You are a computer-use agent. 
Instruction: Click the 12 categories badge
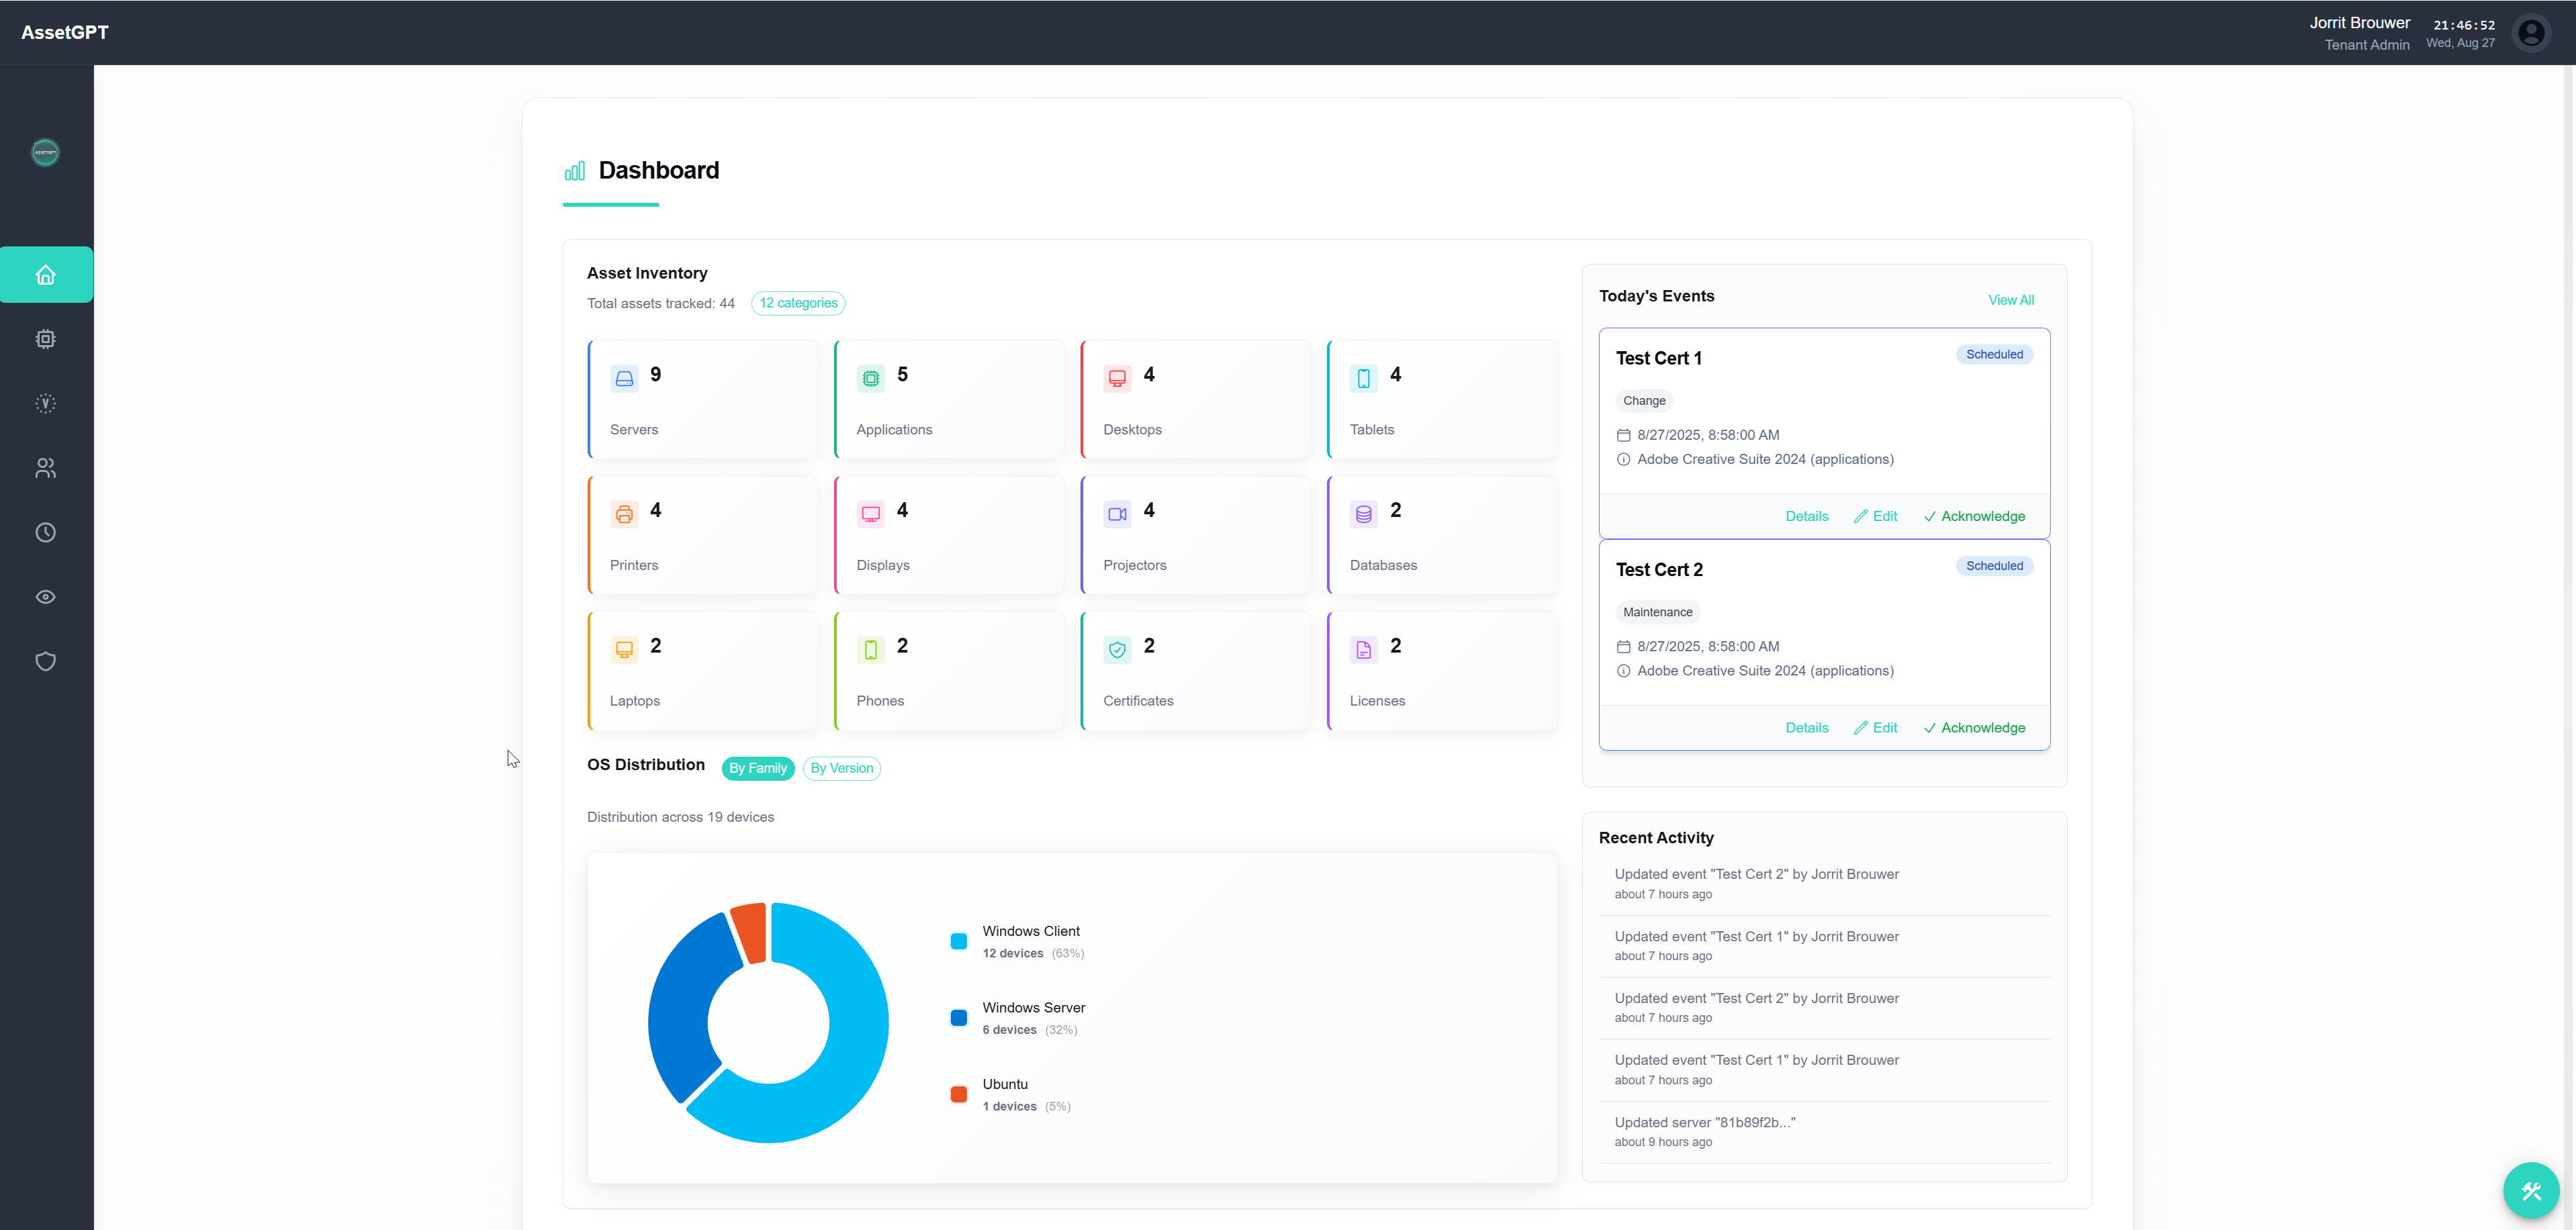click(798, 303)
